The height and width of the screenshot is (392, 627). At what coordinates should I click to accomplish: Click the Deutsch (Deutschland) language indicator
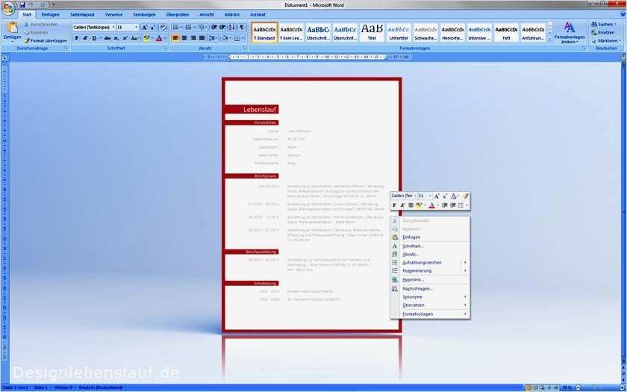(x=100, y=388)
